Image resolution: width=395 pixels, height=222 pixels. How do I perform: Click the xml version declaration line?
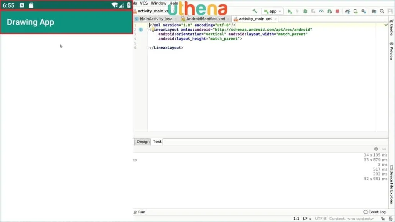click(x=193, y=25)
